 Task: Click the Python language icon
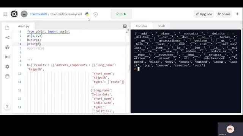[x=87, y=14]
